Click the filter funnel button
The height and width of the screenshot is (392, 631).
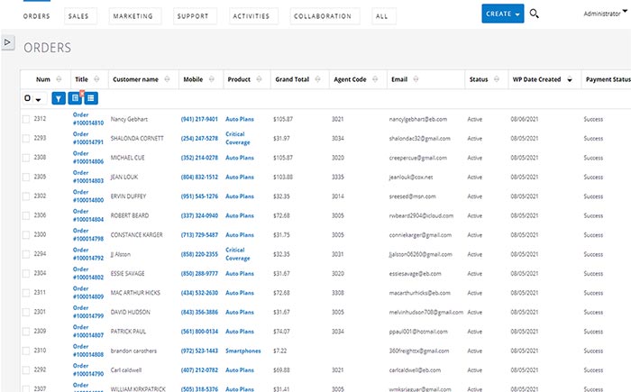point(59,98)
